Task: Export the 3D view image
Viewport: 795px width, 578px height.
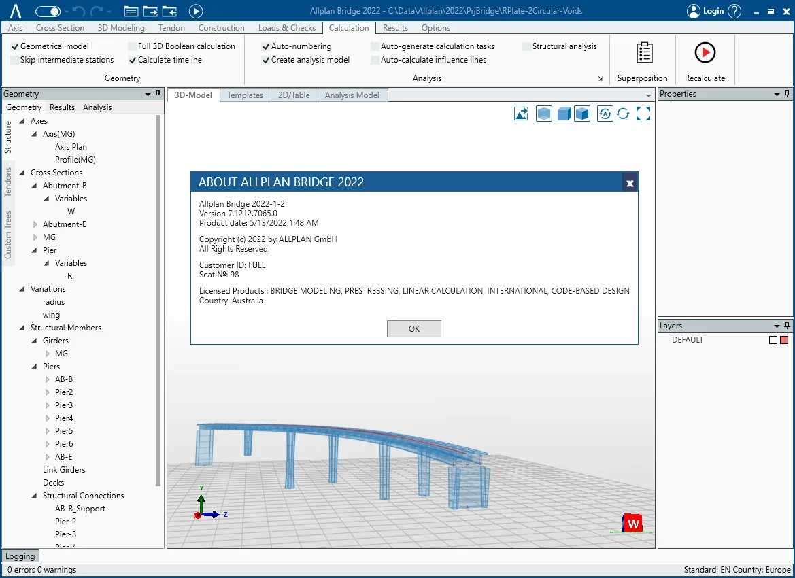Action: (521, 114)
